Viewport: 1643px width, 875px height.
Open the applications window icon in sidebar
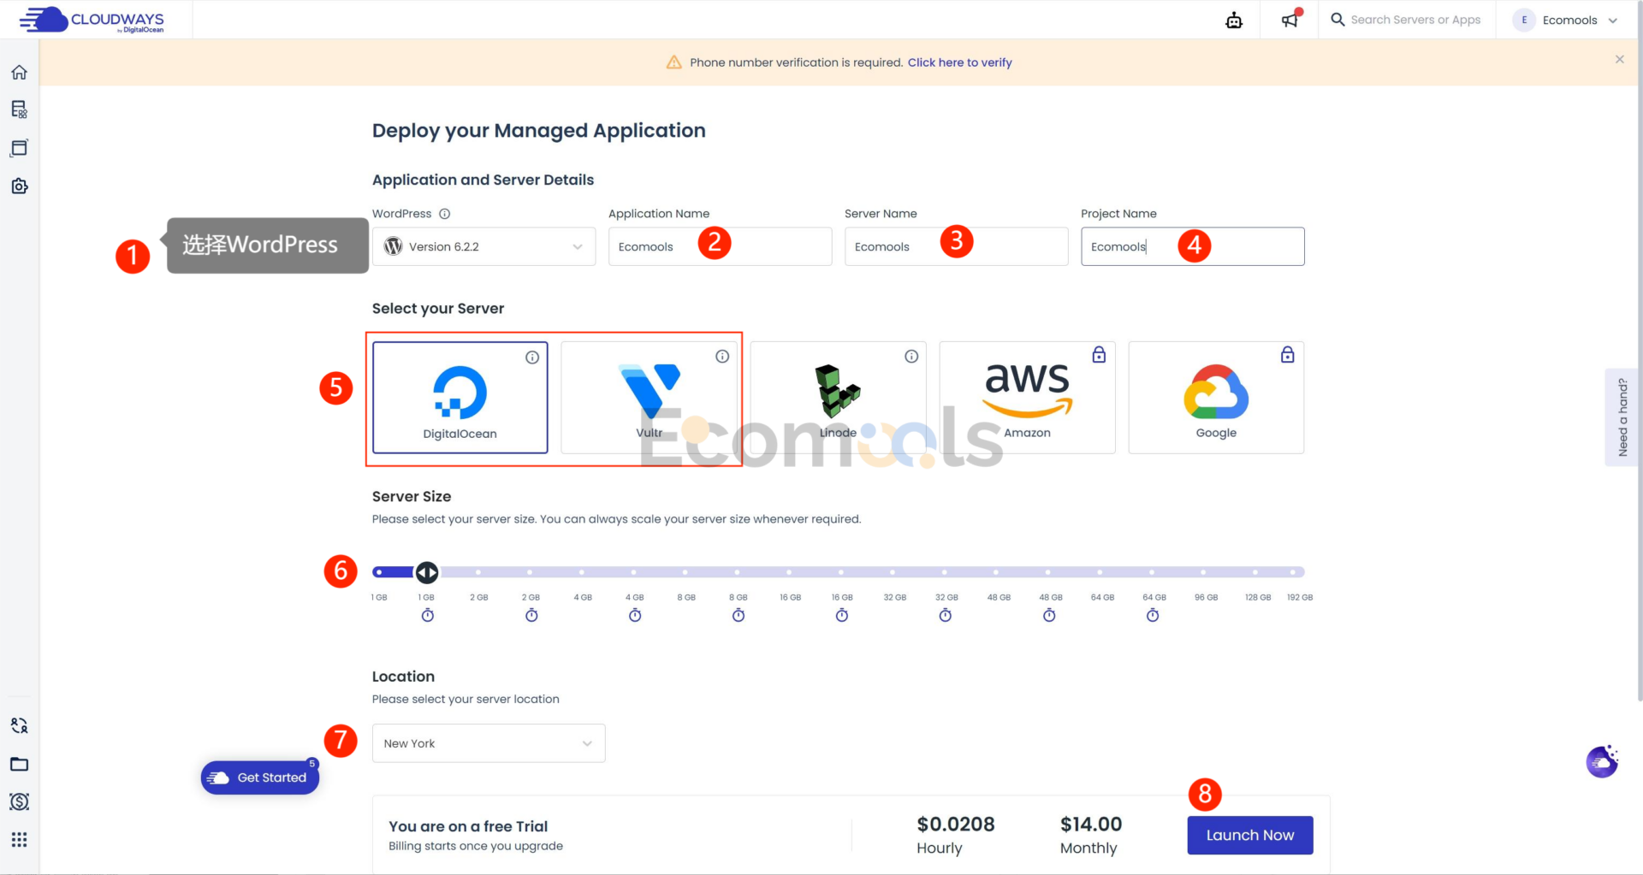19,148
